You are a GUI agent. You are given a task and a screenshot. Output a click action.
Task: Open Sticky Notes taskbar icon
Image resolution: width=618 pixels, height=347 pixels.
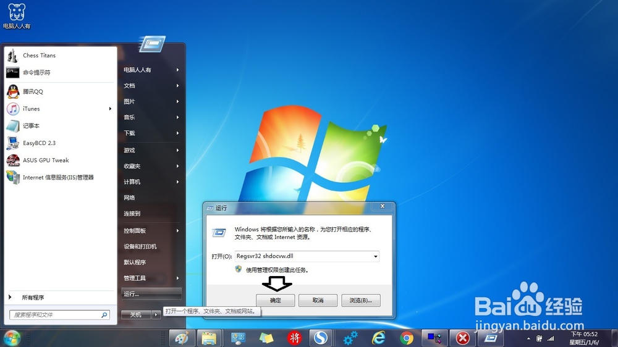click(x=266, y=338)
